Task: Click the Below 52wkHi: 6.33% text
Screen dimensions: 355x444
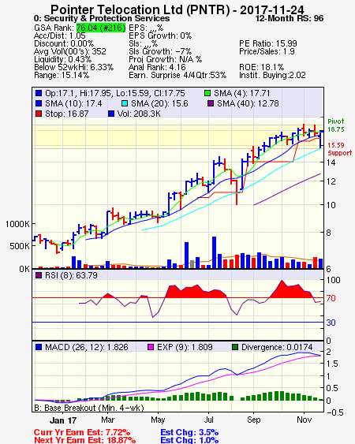Action: coord(73,67)
